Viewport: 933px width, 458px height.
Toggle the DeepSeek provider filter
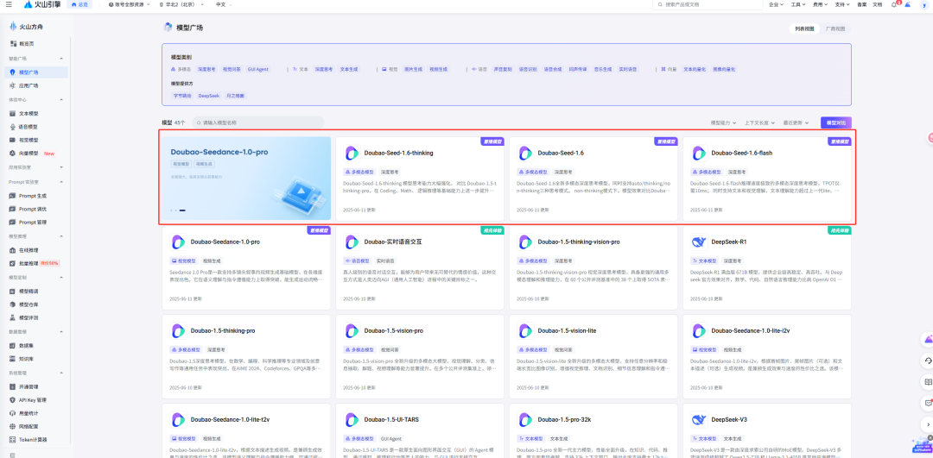209,95
